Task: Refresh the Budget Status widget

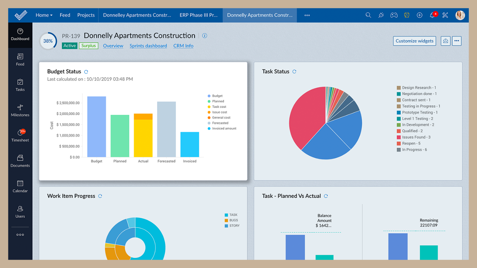Action: [x=86, y=72]
